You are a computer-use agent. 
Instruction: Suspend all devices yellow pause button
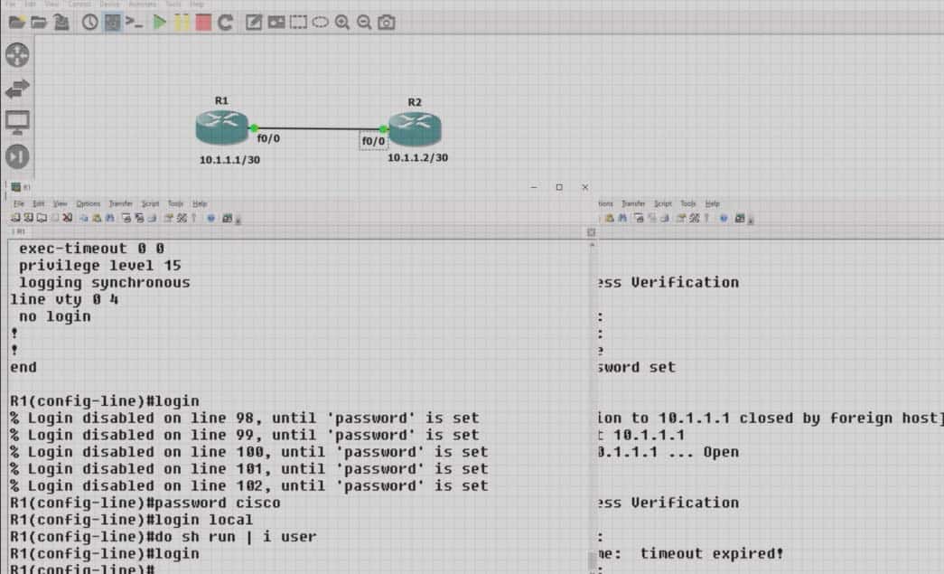pyautogui.click(x=182, y=23)
